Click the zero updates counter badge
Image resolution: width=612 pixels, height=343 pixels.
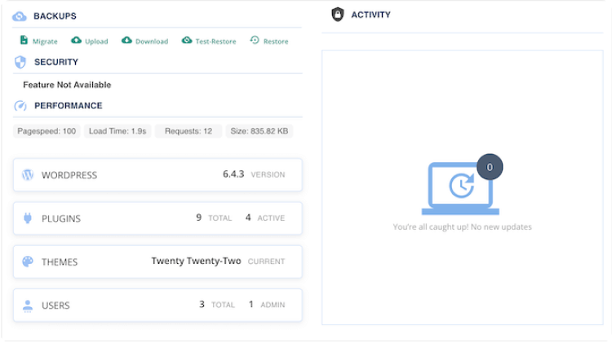(490, 167)
